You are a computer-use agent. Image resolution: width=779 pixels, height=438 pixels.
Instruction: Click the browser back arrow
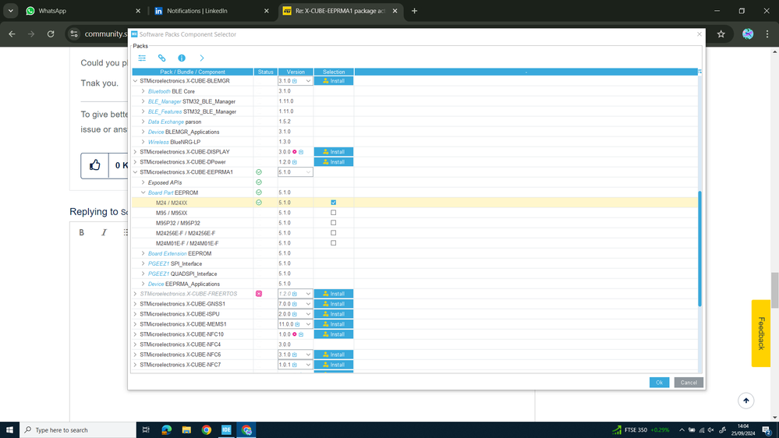(x=12, y=34)
